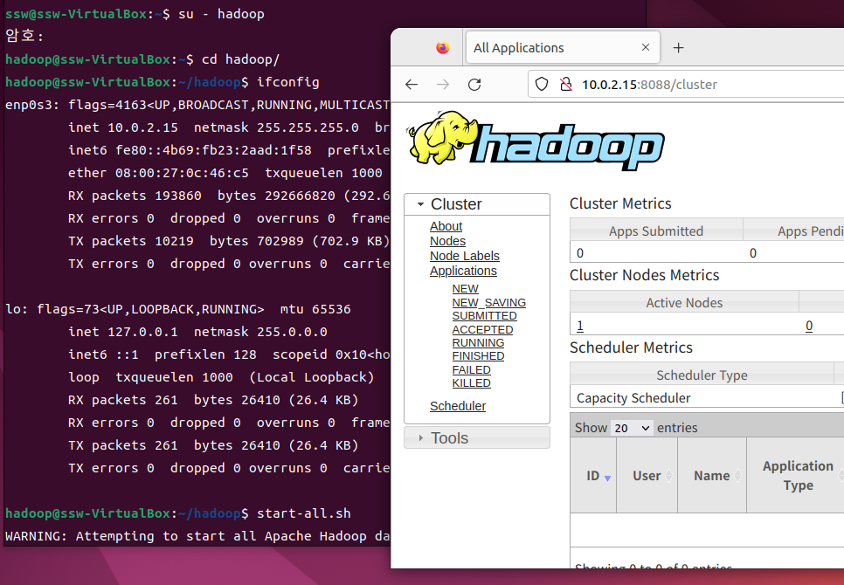Open the Applications link

coord(463,271)
